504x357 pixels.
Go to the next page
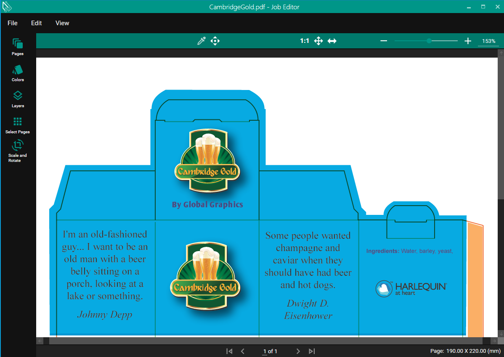[x=298, y=351]
